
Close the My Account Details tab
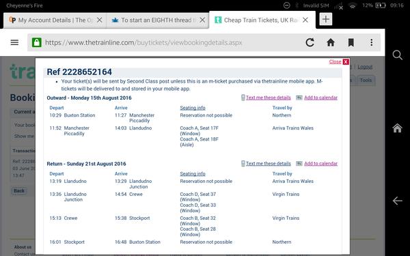click(99, 20)
